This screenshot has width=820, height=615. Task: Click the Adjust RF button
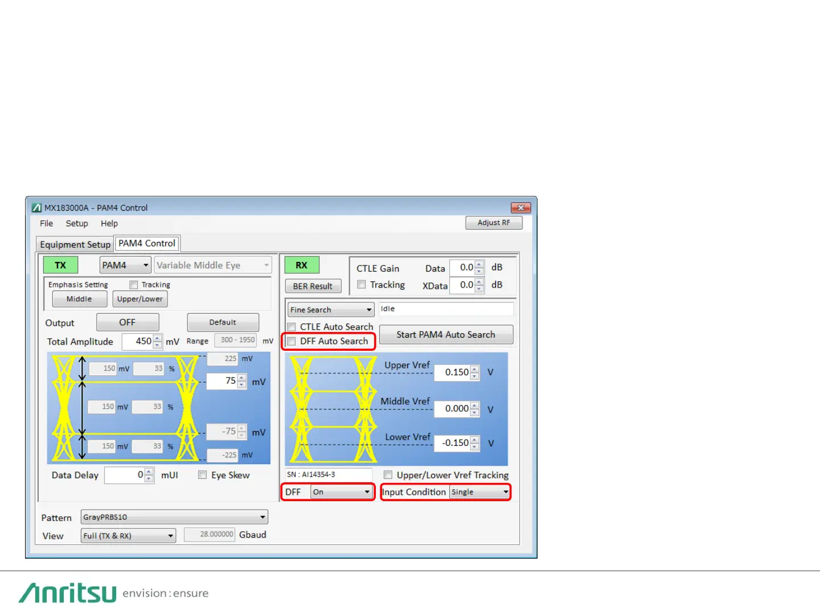coord(494,223)
